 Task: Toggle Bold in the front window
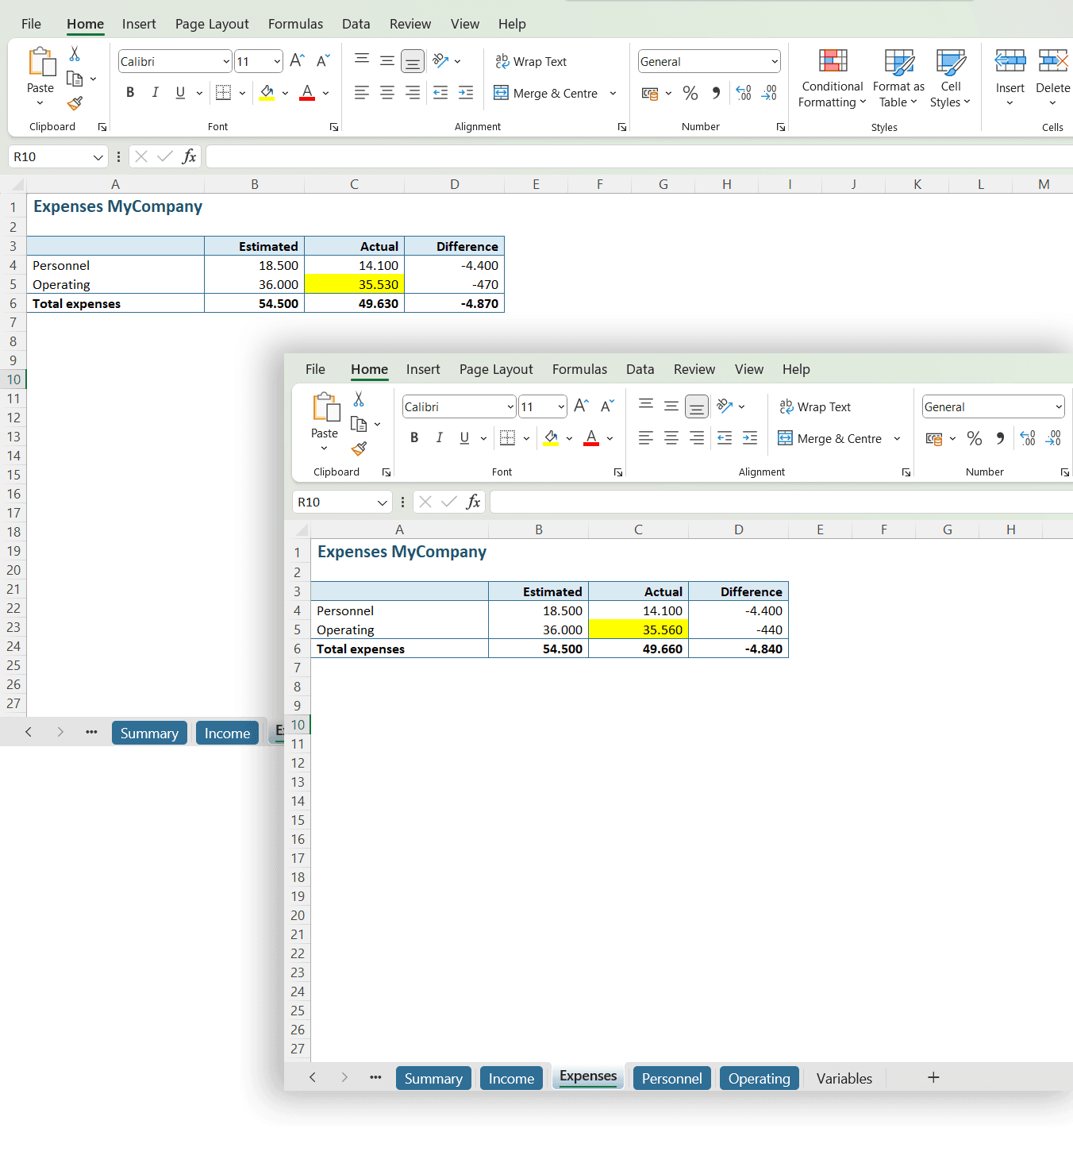pyautogui.click(x=414, y=438)
